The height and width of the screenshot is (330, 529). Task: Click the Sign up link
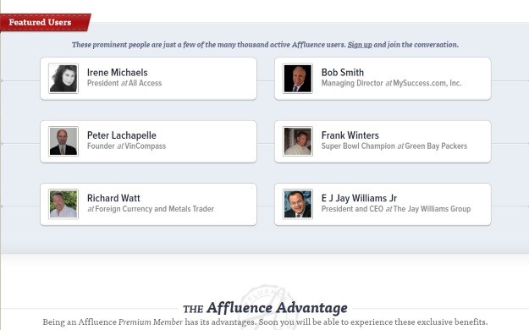pyautogui.click(x=360, y=45)
